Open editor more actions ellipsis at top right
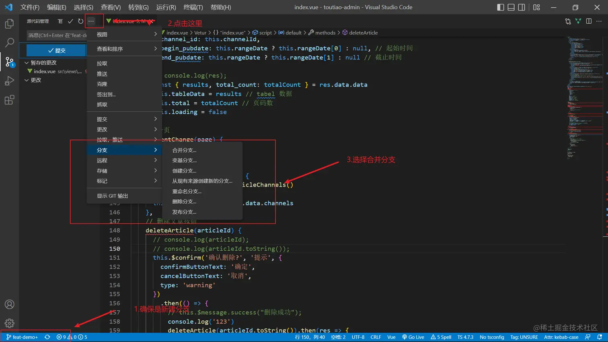Screen dimensions: 608x342 coord(599,21)
